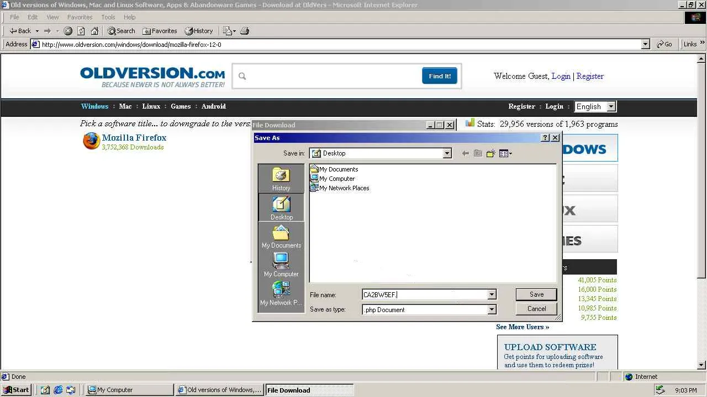Select My Documents in Save As places bar

[281, 237]
